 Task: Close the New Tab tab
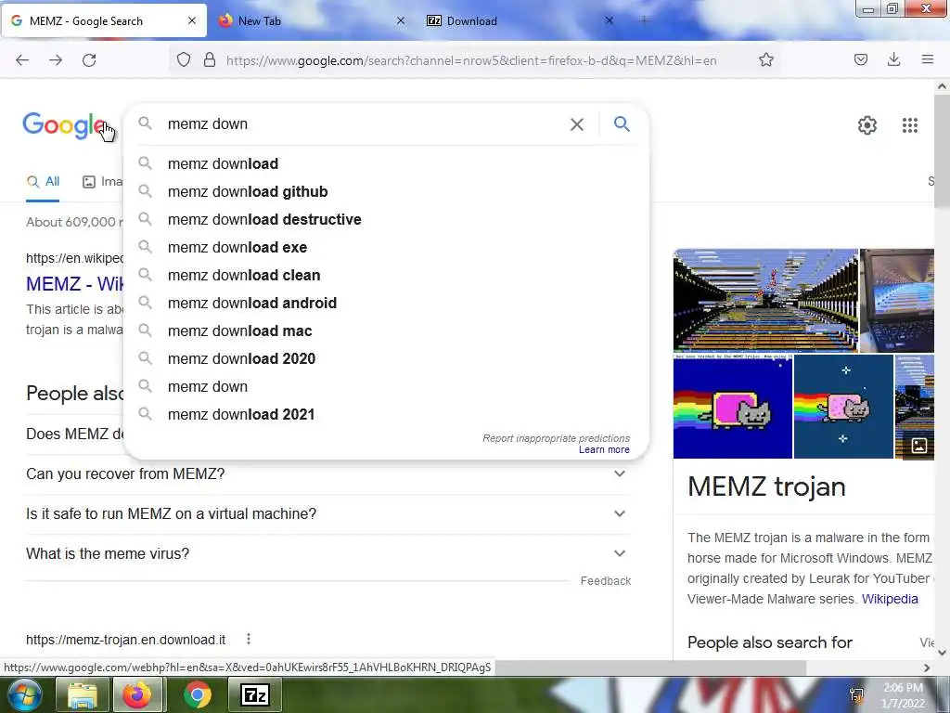(401, 20)
